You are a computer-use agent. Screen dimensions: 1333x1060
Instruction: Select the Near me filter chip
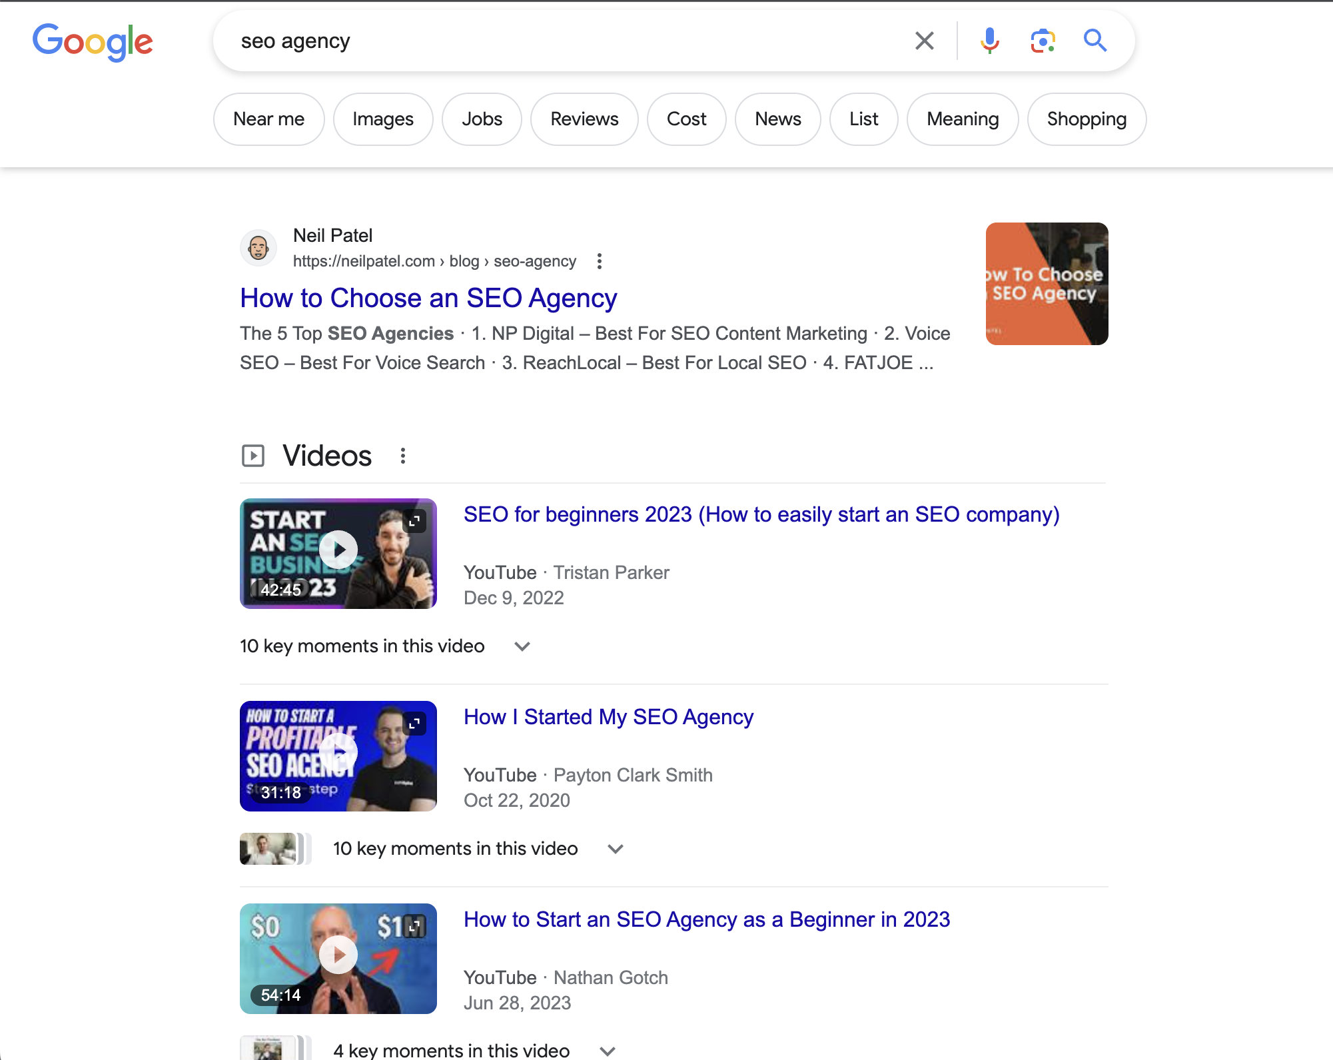coord(269,119)
